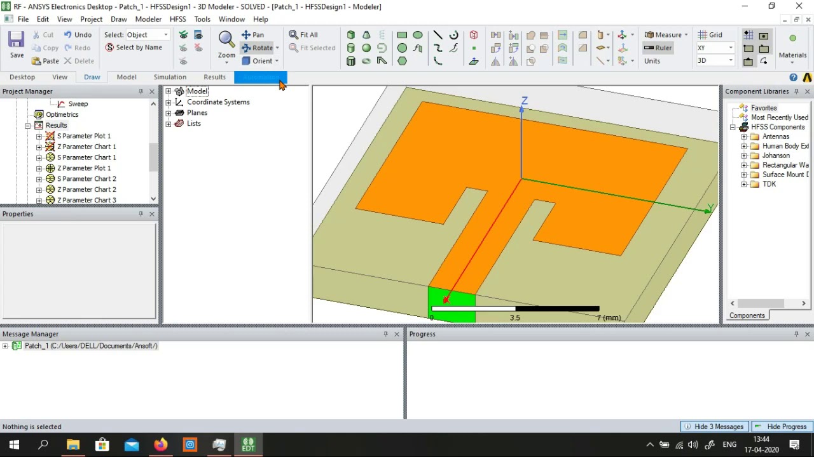This screenshot has width=814, height=457.
Task: Toggle the Rotate view mode
Action: (x=258, y=48)
